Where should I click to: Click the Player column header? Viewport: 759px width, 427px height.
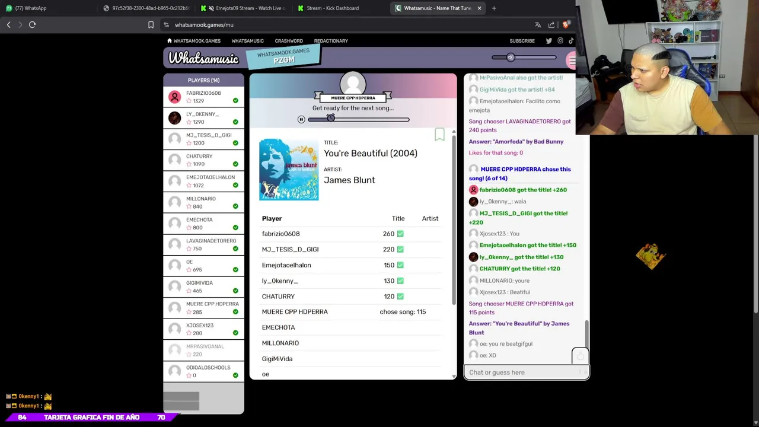click(272, 218)
